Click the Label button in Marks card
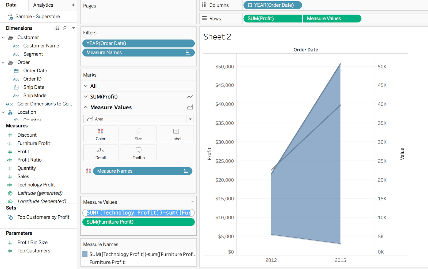Screen dimensions: 428x269 [176, 134]
